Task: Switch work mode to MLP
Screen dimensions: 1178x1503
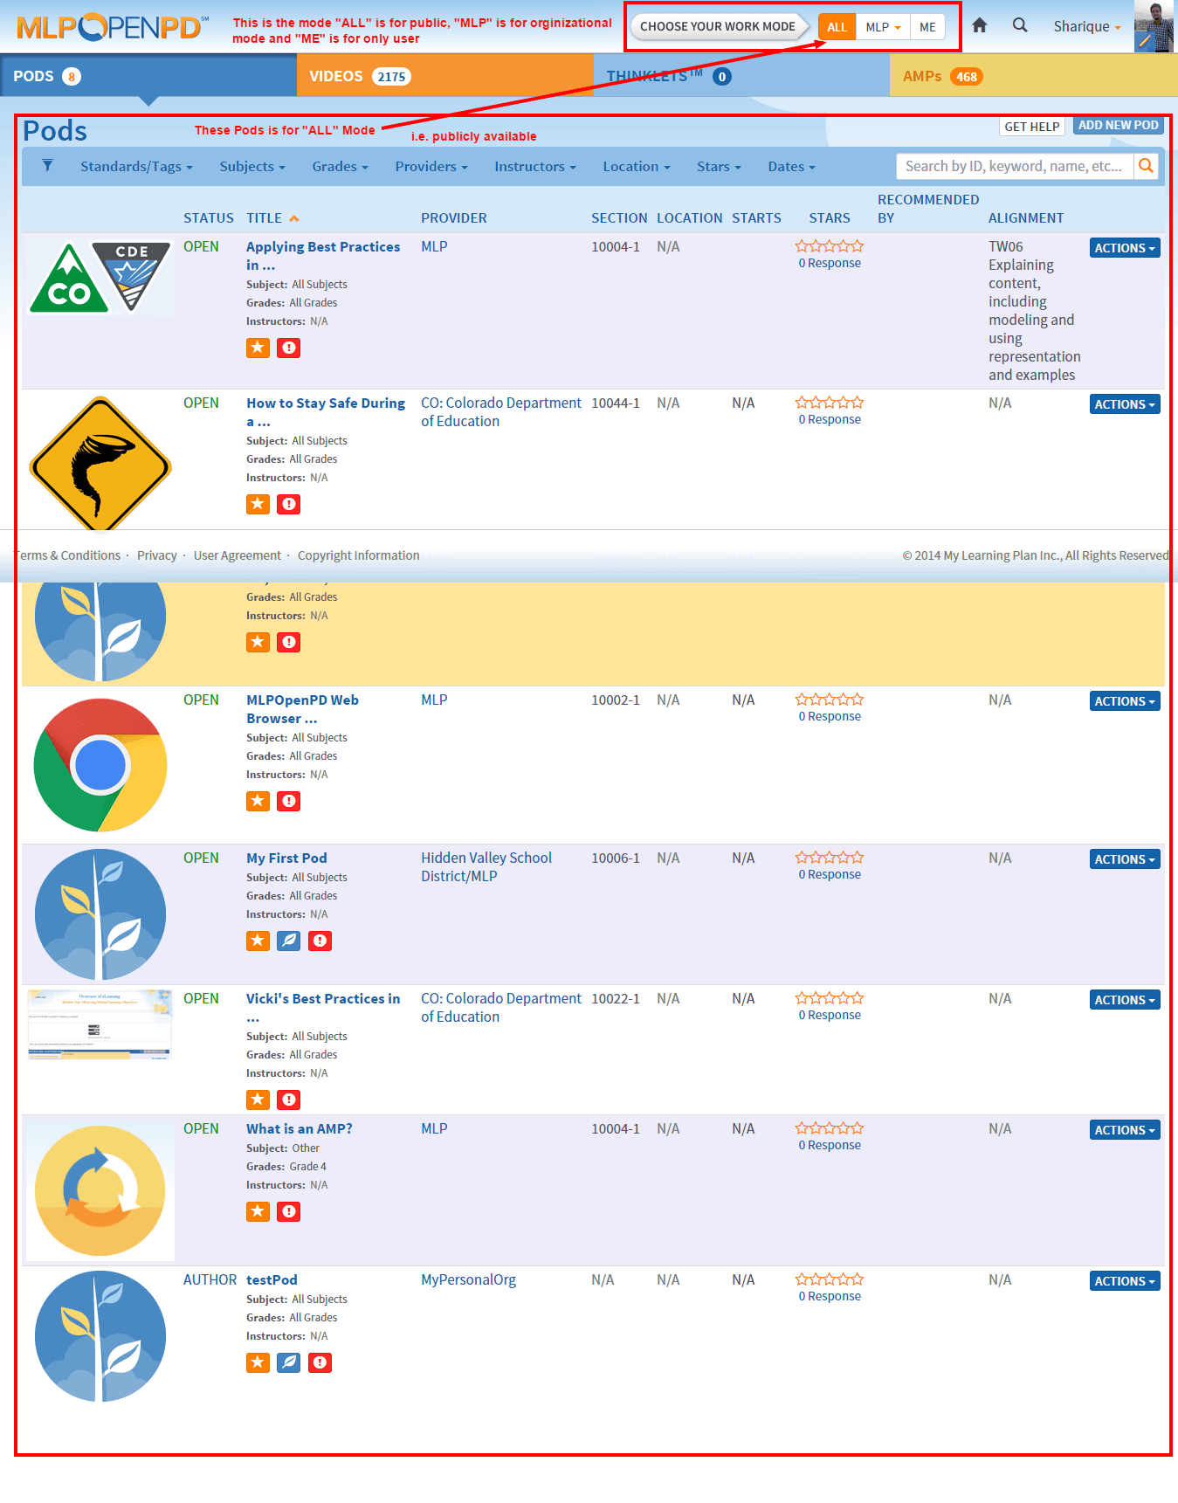Action: pos(883,27)
